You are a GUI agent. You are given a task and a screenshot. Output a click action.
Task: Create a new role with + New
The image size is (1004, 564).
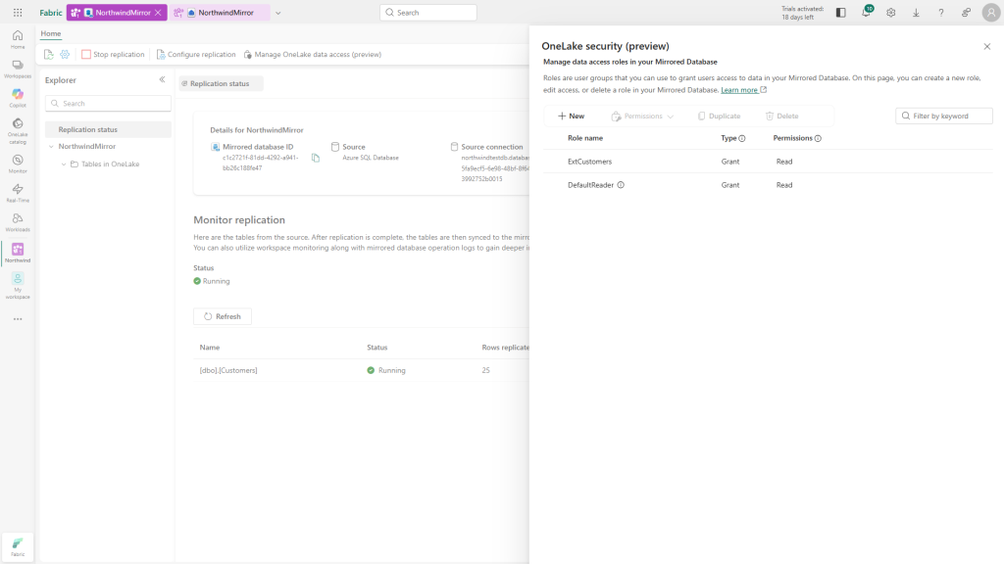[572, 115]
